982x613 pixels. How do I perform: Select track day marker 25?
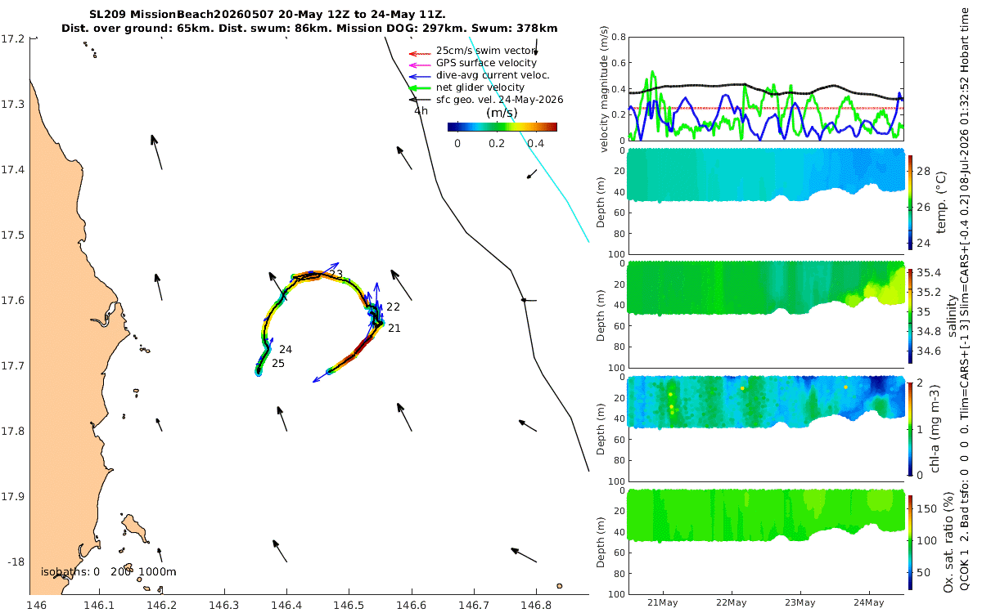pos(278,363)
